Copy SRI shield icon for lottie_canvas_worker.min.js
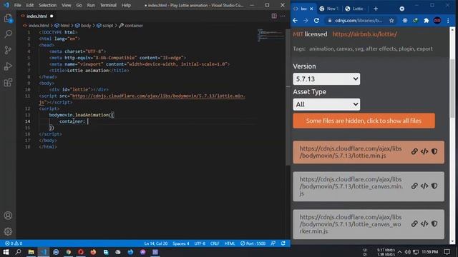 pos(434,223)
